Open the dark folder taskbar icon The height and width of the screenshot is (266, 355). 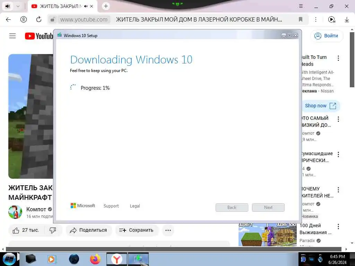click(31, 259)
